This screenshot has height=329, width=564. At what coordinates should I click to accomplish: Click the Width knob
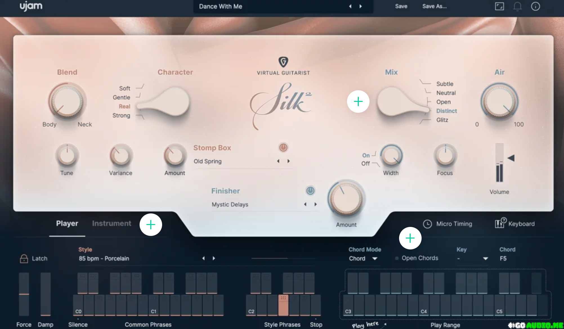coord(391,155)
